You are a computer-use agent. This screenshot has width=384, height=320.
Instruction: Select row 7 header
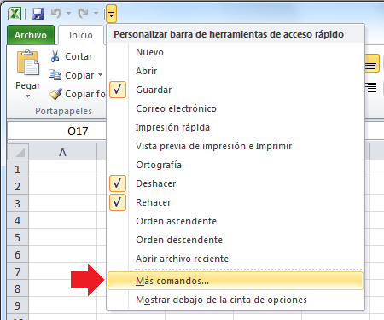coord(18,271)
